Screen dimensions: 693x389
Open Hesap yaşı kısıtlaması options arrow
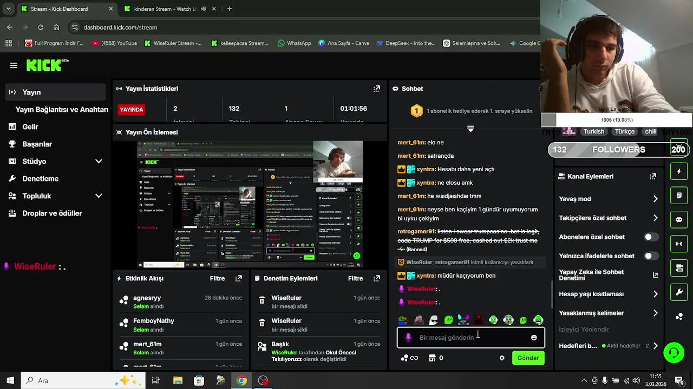click(x=655, y=294)
